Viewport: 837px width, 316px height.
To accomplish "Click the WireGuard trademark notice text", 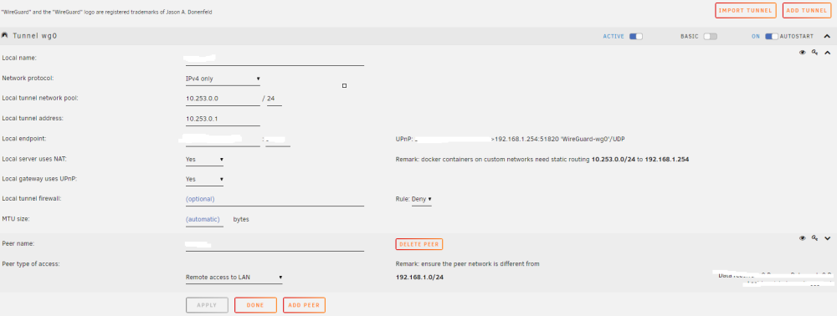I will click(x=107, y=12).
